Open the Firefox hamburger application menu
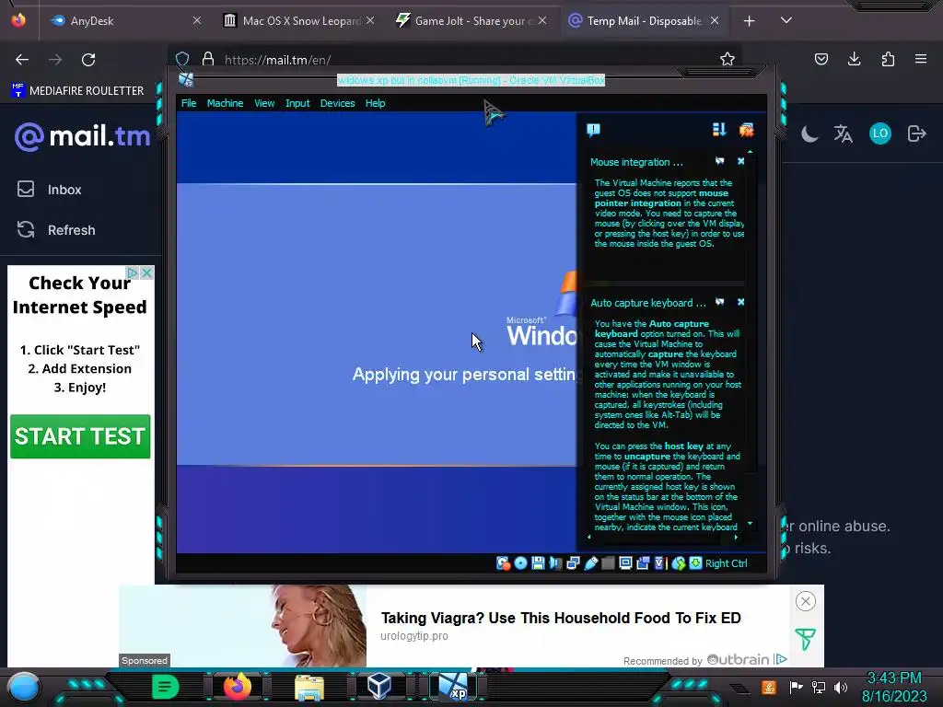 921,59
